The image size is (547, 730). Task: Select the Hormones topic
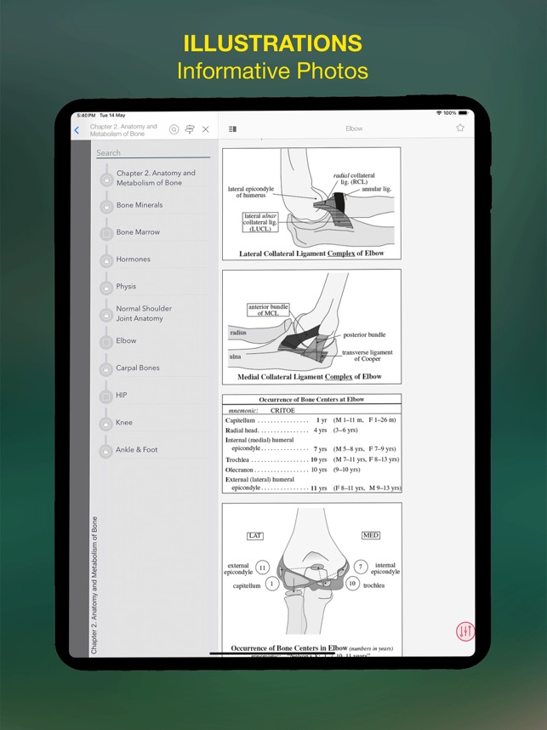click(x=134, y=259)
